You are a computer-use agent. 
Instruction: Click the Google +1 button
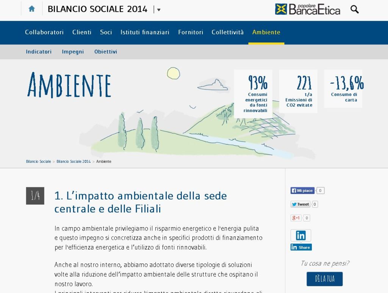pyautogui.click(x=296, y=218)
